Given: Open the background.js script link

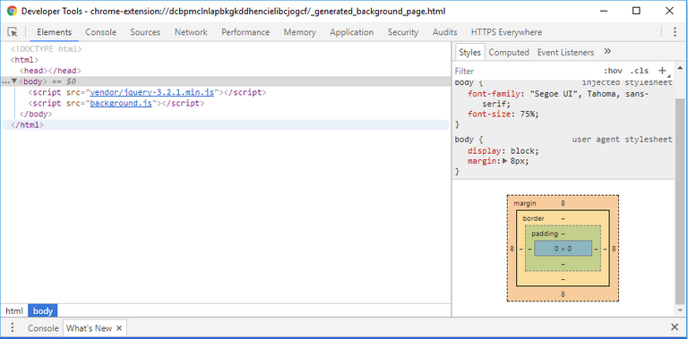Looking at the screenshot, I should pyautogui.click(x=121, y=104).
